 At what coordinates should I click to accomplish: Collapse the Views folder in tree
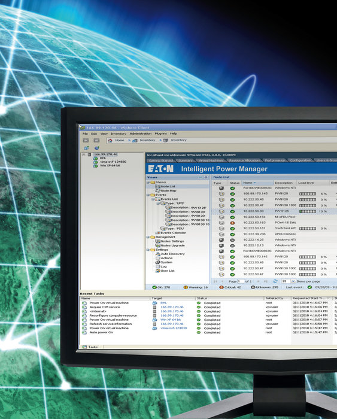coord(148,182)
